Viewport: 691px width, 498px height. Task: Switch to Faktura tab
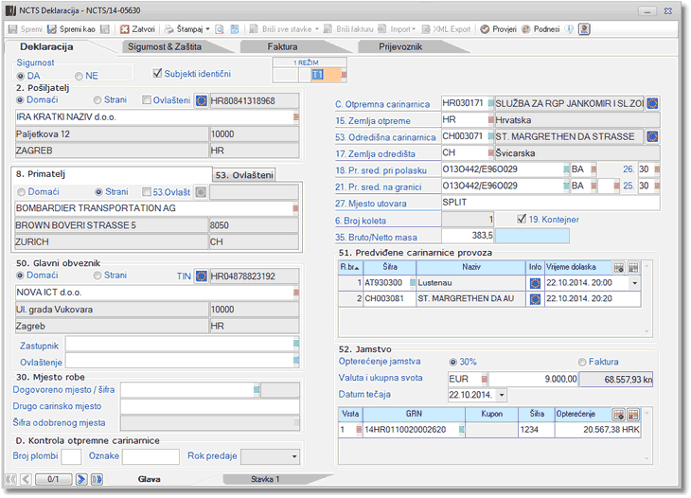[282, 46]
